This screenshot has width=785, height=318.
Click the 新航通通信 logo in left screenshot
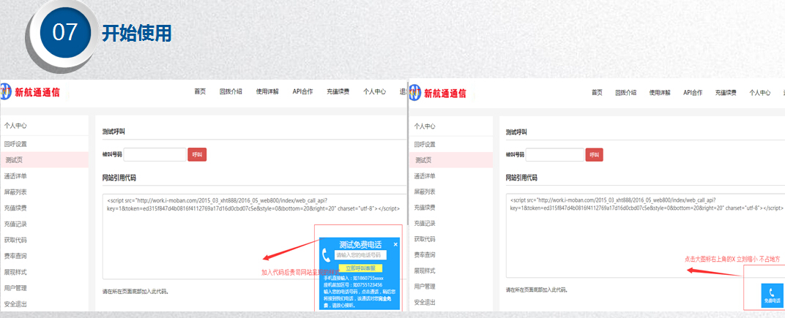click(31, 92)
